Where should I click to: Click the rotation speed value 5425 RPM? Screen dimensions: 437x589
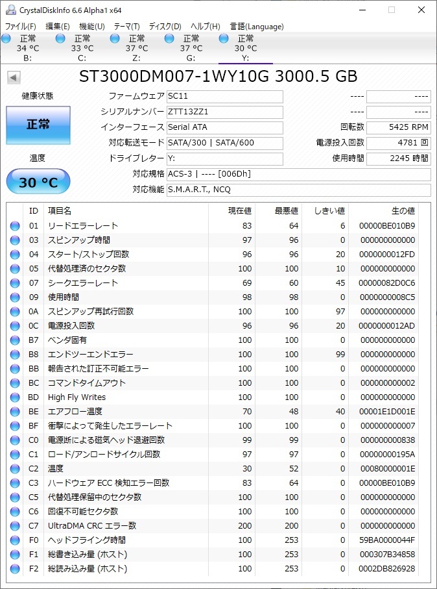[398, 127]
